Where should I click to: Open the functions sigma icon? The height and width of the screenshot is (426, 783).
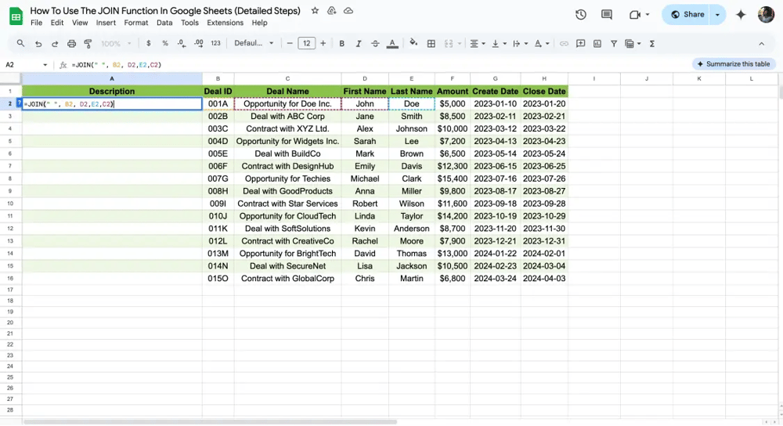click(x=652, y=44)
